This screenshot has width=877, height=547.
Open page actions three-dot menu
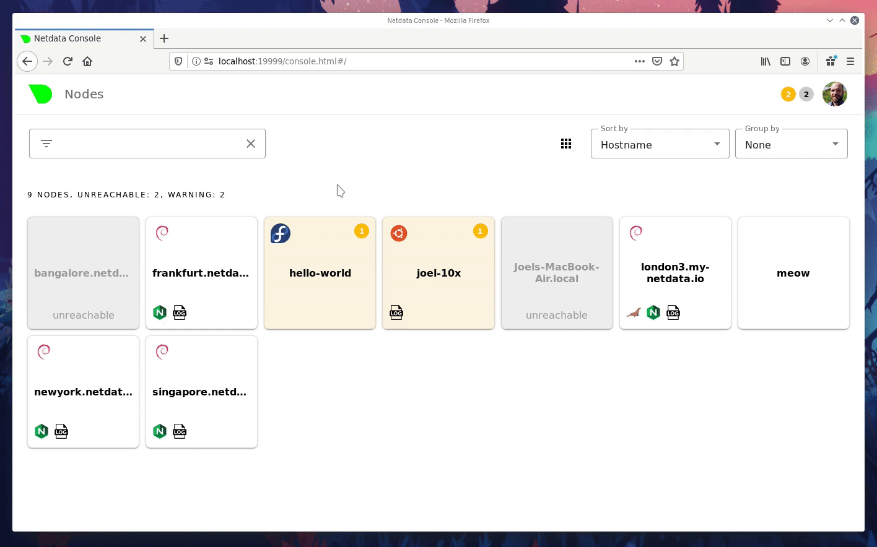[640, 61]
